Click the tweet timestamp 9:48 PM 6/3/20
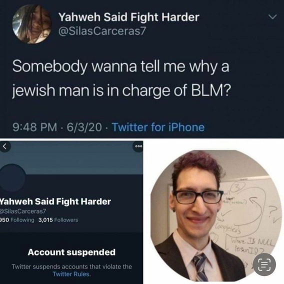Viewport: 284px width, 284px height. [x=57, y=127]
